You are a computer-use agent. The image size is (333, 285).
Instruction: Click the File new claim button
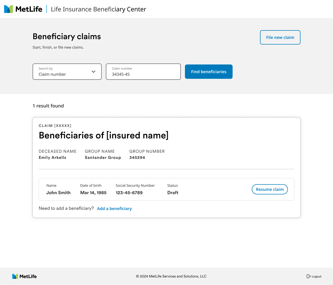pyautogui.click(x=280, y=37)
